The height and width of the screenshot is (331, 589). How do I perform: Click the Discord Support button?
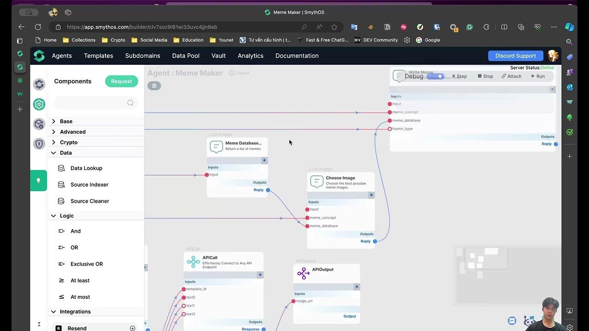click(x=515, y=56)
